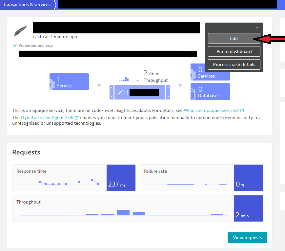The height and width of the screenshot is (251, 285).
Task: Click the 2 /min value in Requests
Action: tap(242, 215)
